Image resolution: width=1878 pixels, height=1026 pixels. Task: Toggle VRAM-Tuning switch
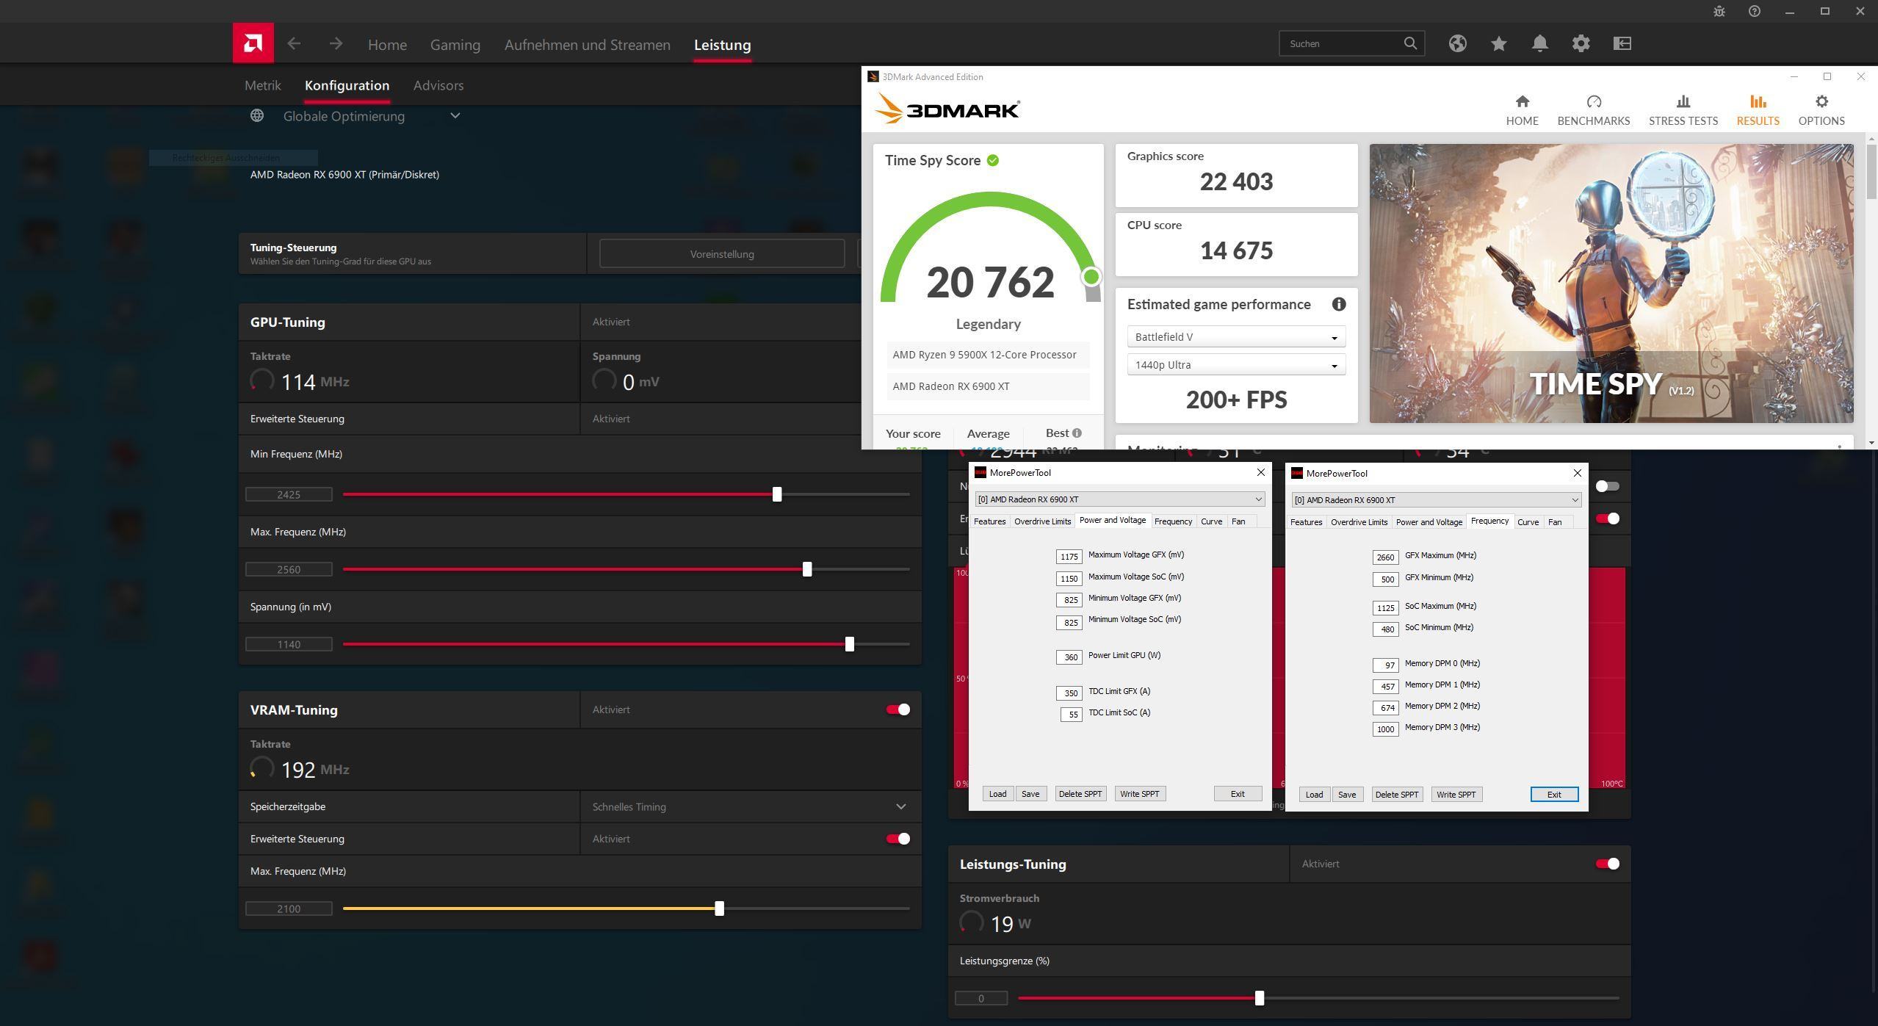[x=898, y=709]
